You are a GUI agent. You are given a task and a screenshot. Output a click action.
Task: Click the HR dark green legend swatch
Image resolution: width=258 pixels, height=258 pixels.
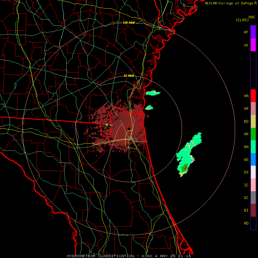pos(253,134)
